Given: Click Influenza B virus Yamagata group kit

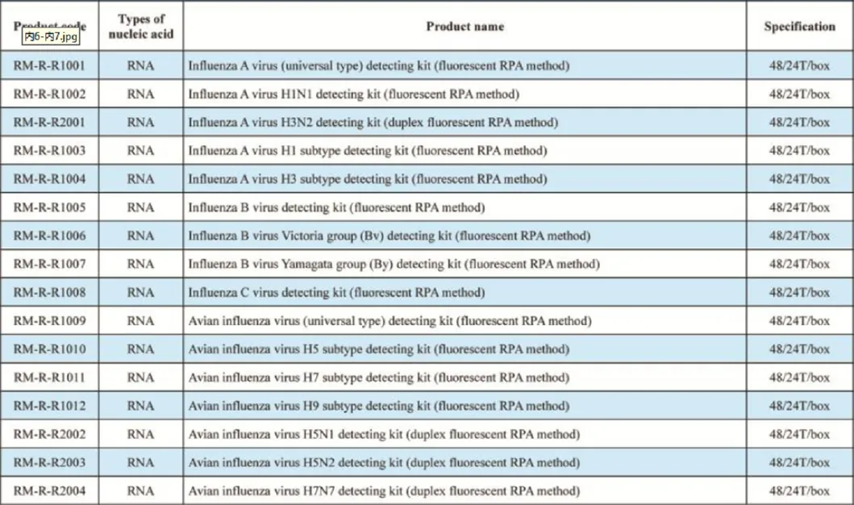Looking at the screenshot, I should coord(394,264).
